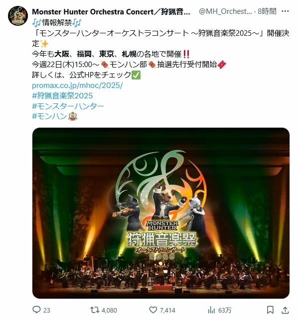Click the reply count 23
The width and height of the screenshot is (298, 321).
47,311
